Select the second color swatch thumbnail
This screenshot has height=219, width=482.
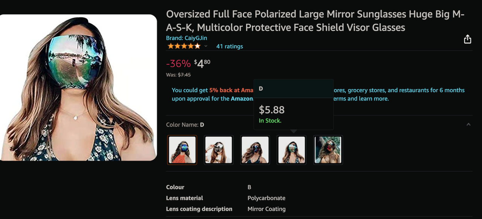coord(219,150)
